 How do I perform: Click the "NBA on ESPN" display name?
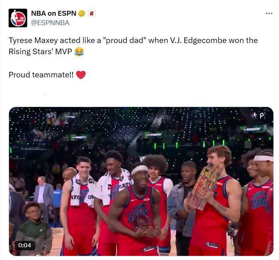(54, 13)
